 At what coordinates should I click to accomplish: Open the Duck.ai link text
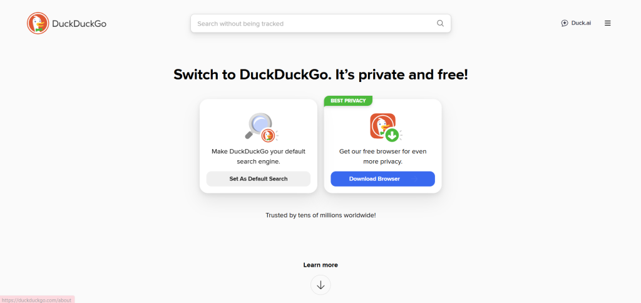pos(581,23)
